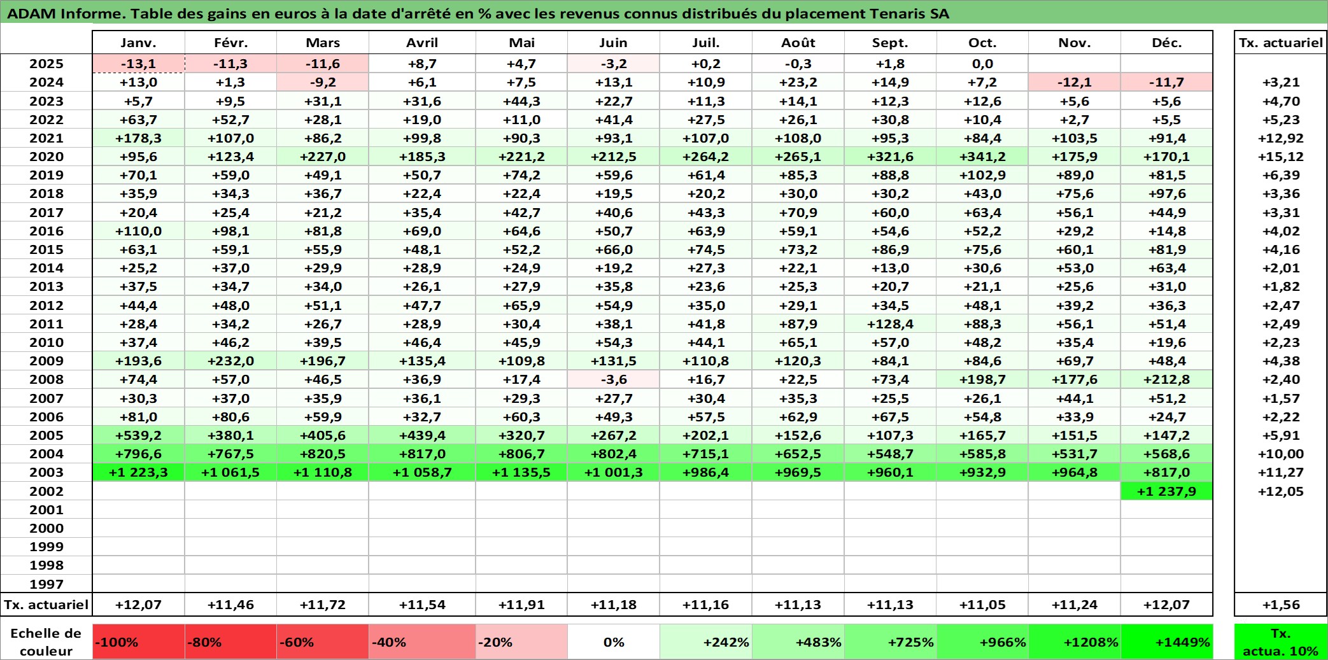Select the +11,05 actuarial rate for Oct.
1328x660 pixels.
tap(982, 605)
